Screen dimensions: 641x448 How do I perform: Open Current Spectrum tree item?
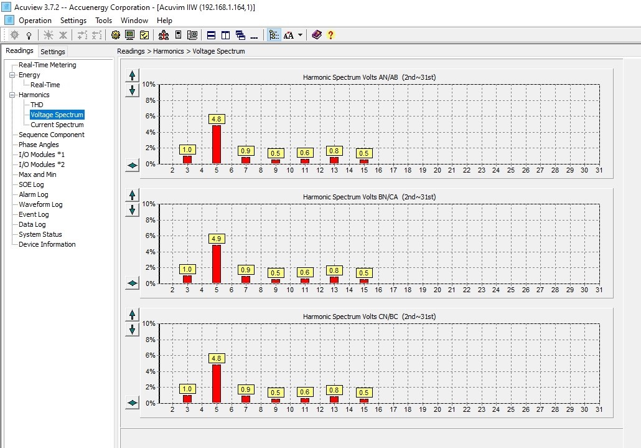point(57,125)
